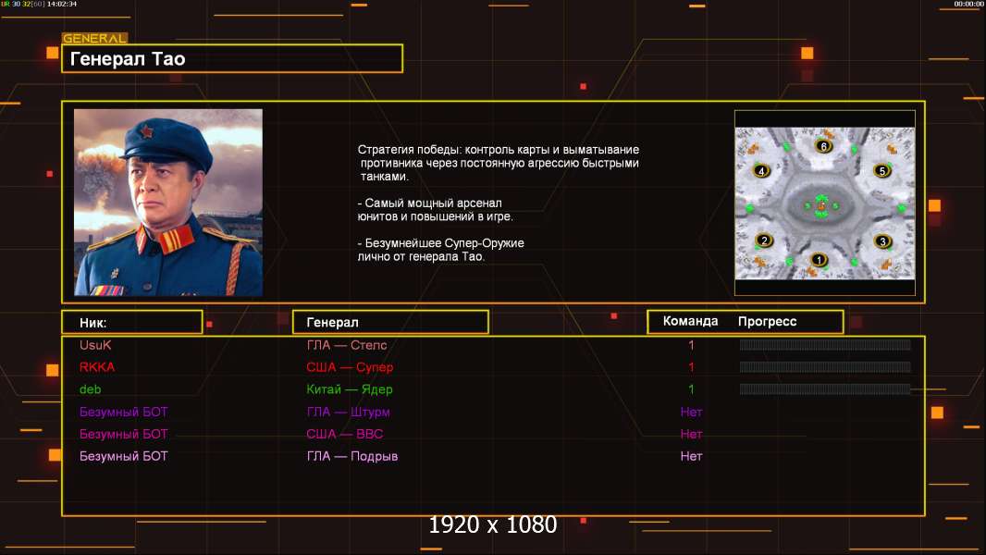Click the "Китай — Ядер" general entry
The image size is (986, 555).
click(x=349, y=389)
